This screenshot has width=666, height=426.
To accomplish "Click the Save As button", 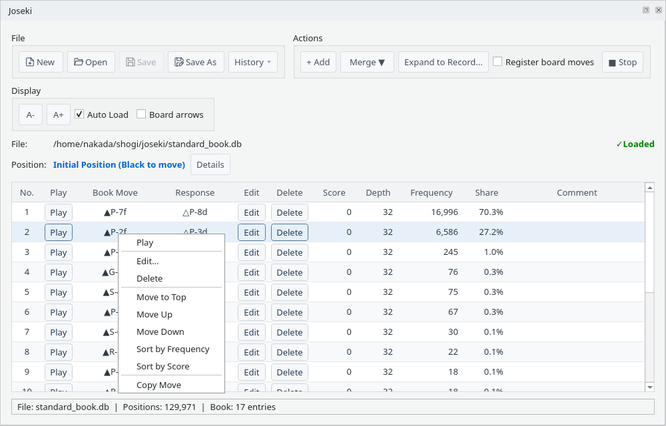I will 196,62.
